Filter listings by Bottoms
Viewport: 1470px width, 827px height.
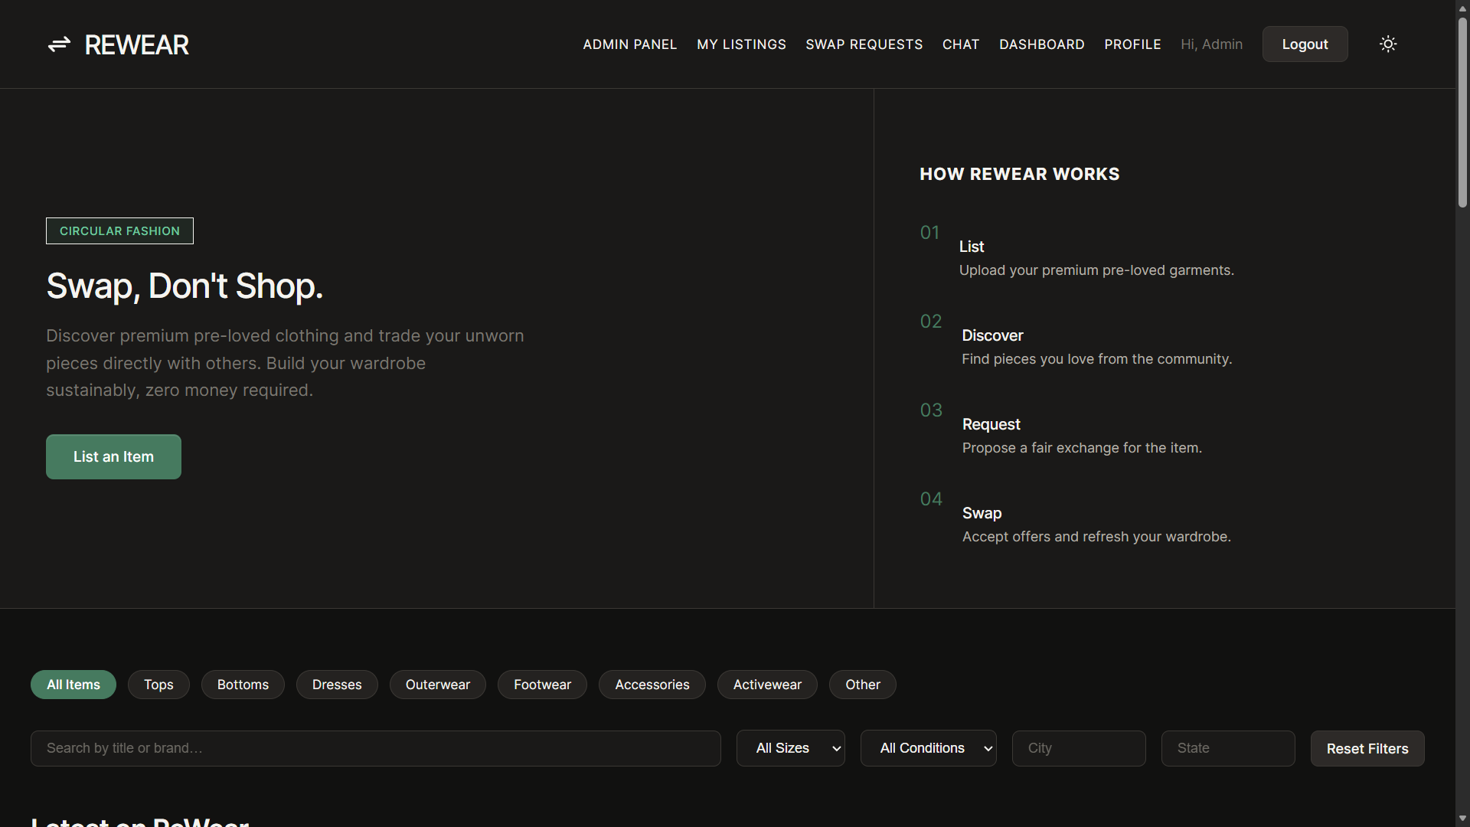[x=243, y=685]
